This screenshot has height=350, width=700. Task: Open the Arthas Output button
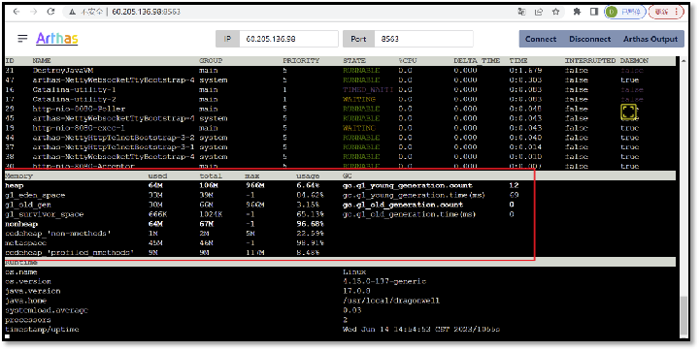[650, 39]
